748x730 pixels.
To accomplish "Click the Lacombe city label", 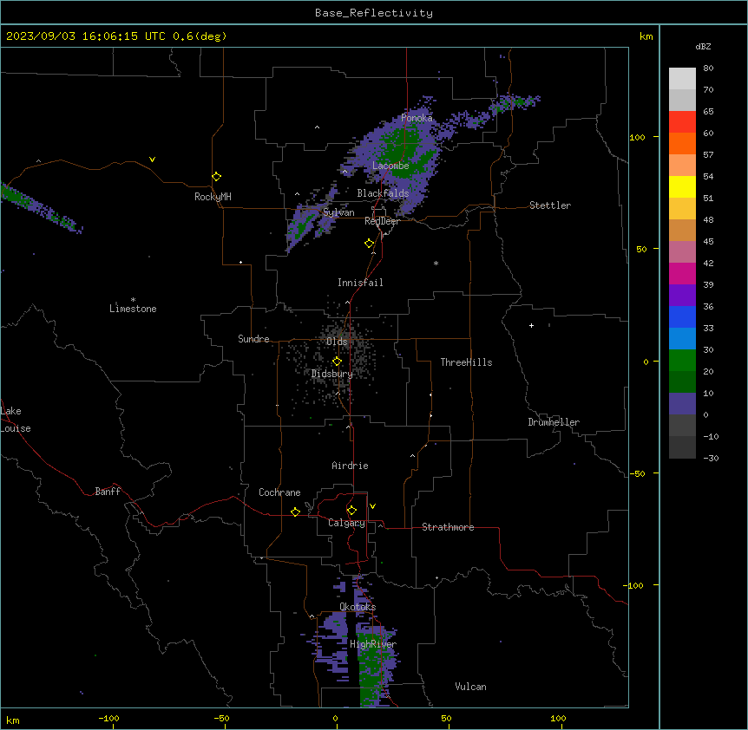I will 390,166.
